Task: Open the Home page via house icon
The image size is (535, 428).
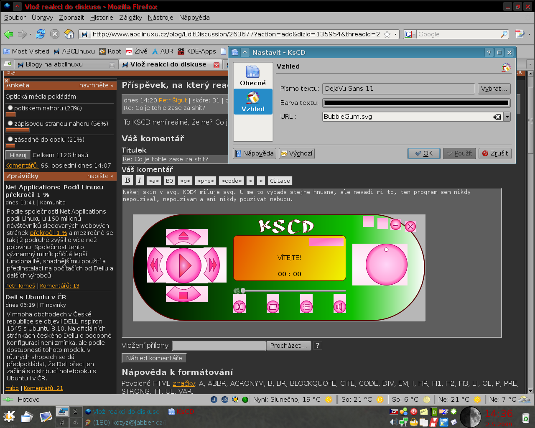Action: pos(69,34)
